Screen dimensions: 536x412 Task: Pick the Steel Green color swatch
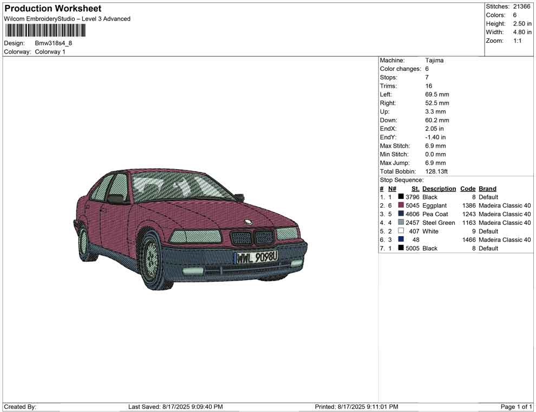pyautogui.click(x=401, y=223)
